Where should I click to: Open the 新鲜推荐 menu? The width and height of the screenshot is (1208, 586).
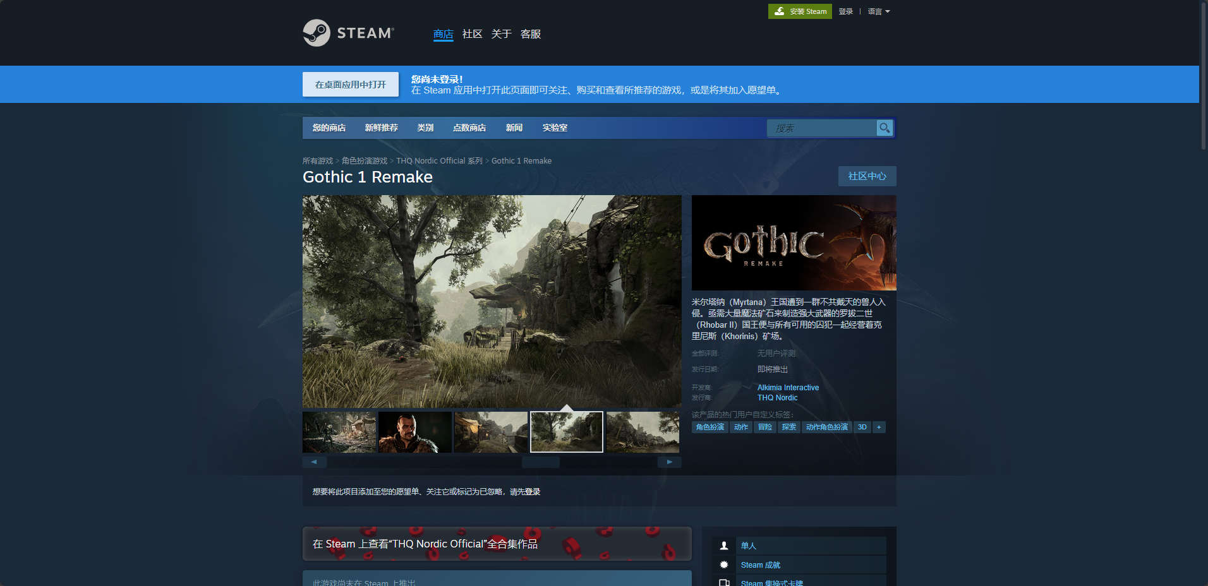click(x=381, y=128)
